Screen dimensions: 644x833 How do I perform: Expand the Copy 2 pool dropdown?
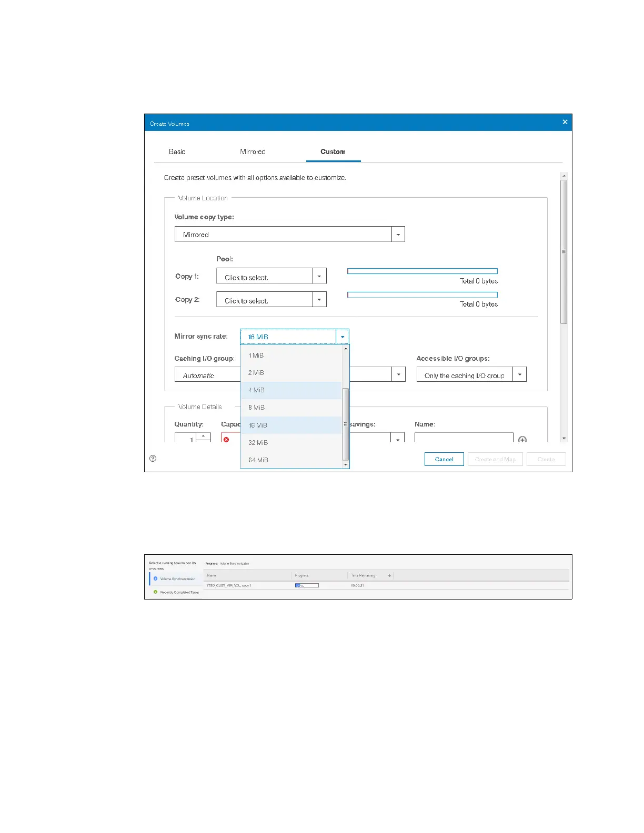(x=319, y=300)
